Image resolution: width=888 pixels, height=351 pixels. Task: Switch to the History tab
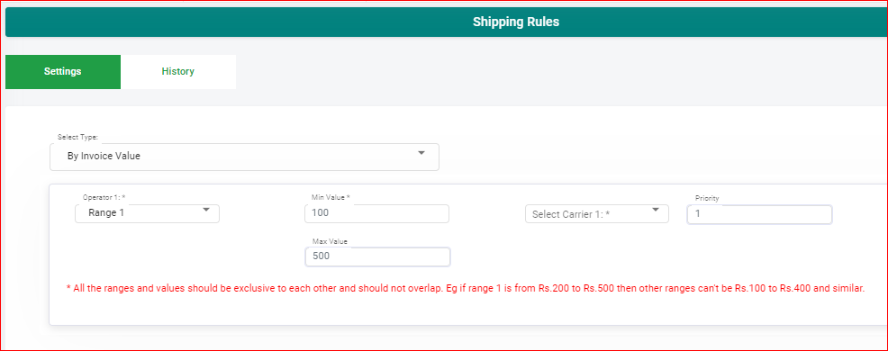coord(177,72)
